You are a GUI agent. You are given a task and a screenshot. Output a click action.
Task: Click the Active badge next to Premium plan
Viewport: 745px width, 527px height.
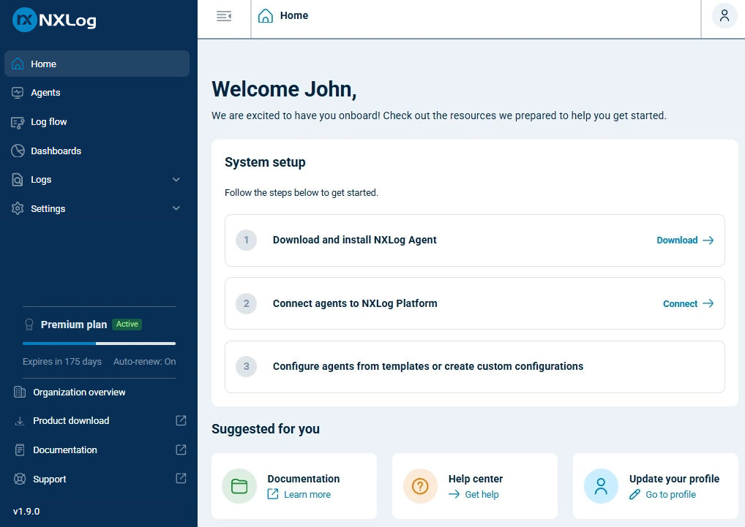[127, 324]
